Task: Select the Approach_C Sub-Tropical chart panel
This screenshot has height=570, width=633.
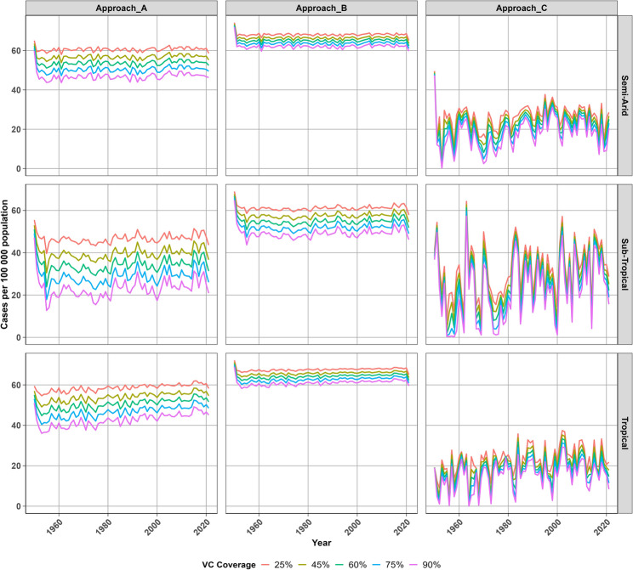Action: (x=522, y=264)
